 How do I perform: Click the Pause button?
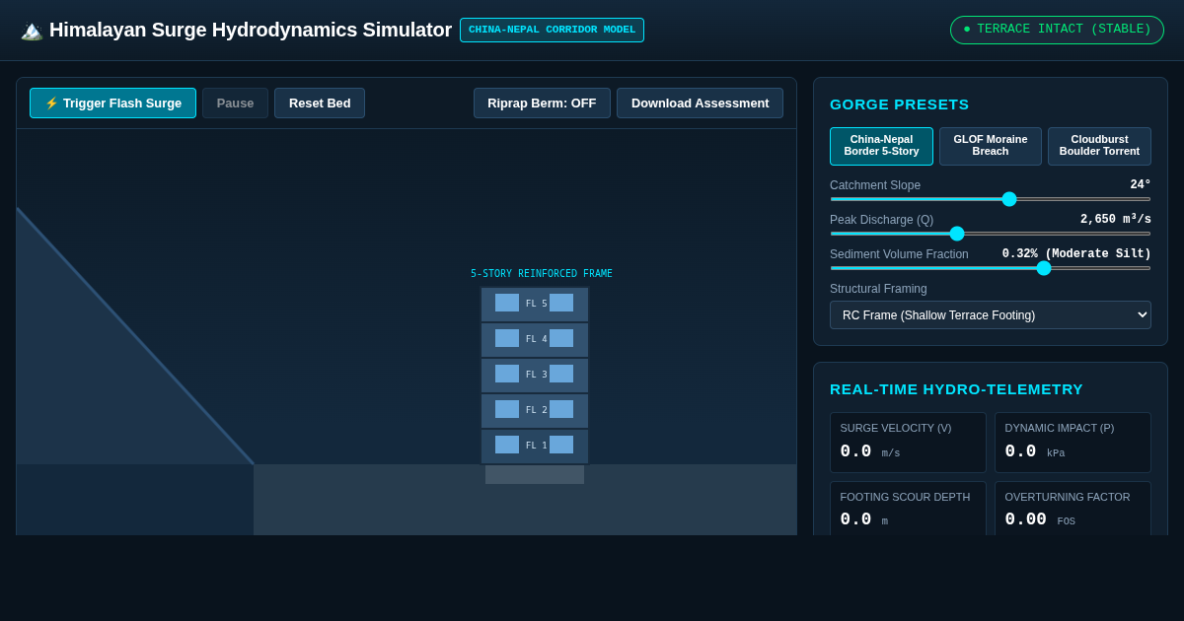click(x=235, y=103)
